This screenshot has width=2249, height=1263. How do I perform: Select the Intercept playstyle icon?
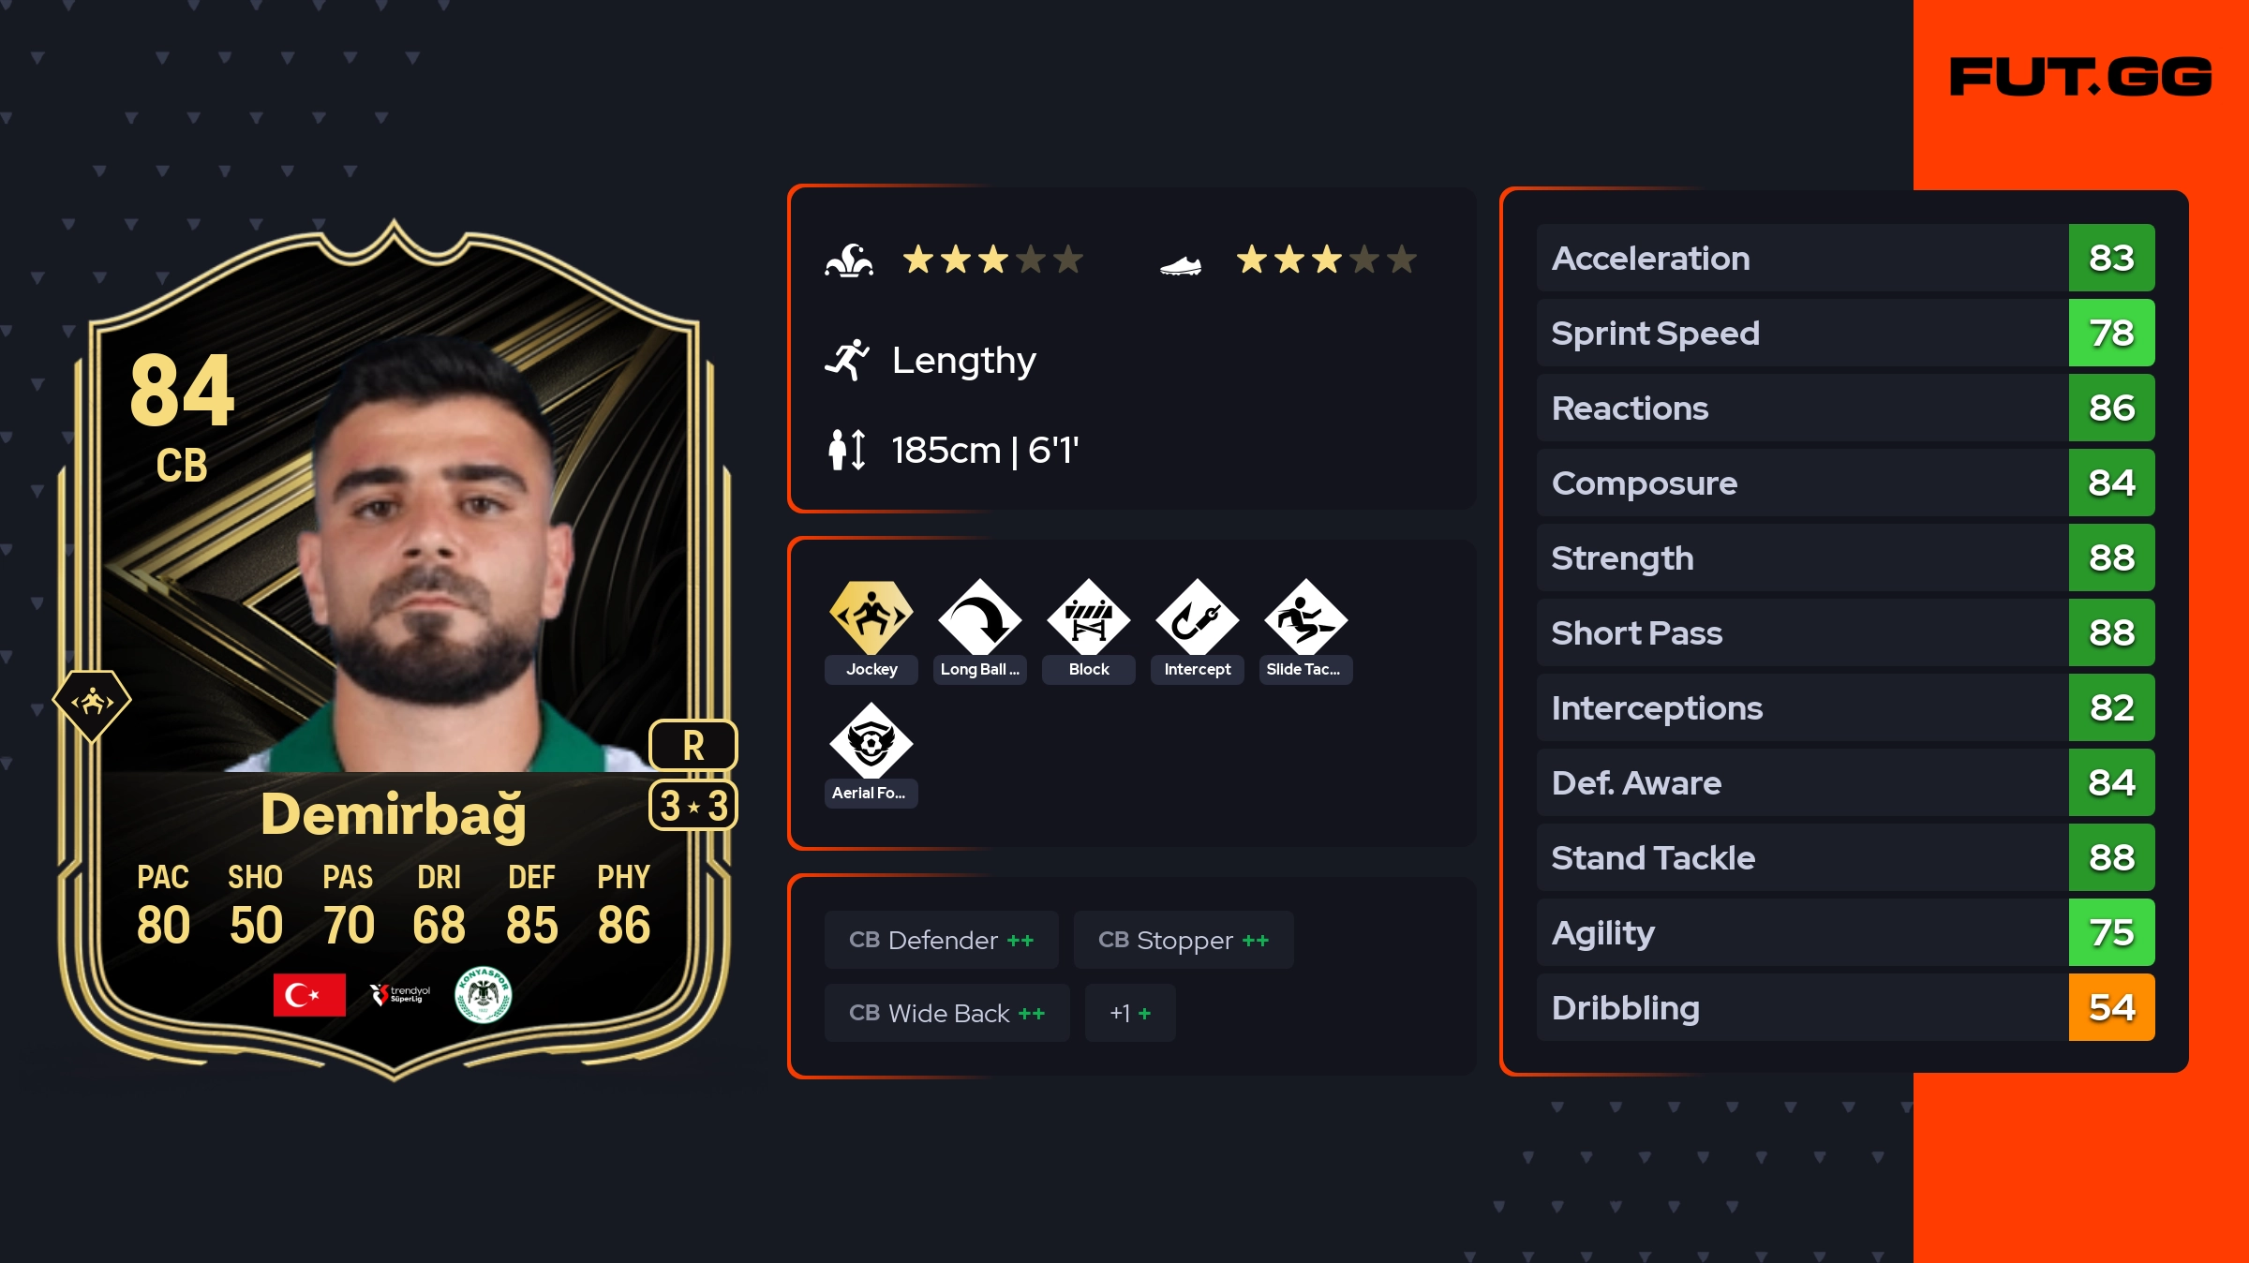pyautogui.click(x=1198, y=617)
